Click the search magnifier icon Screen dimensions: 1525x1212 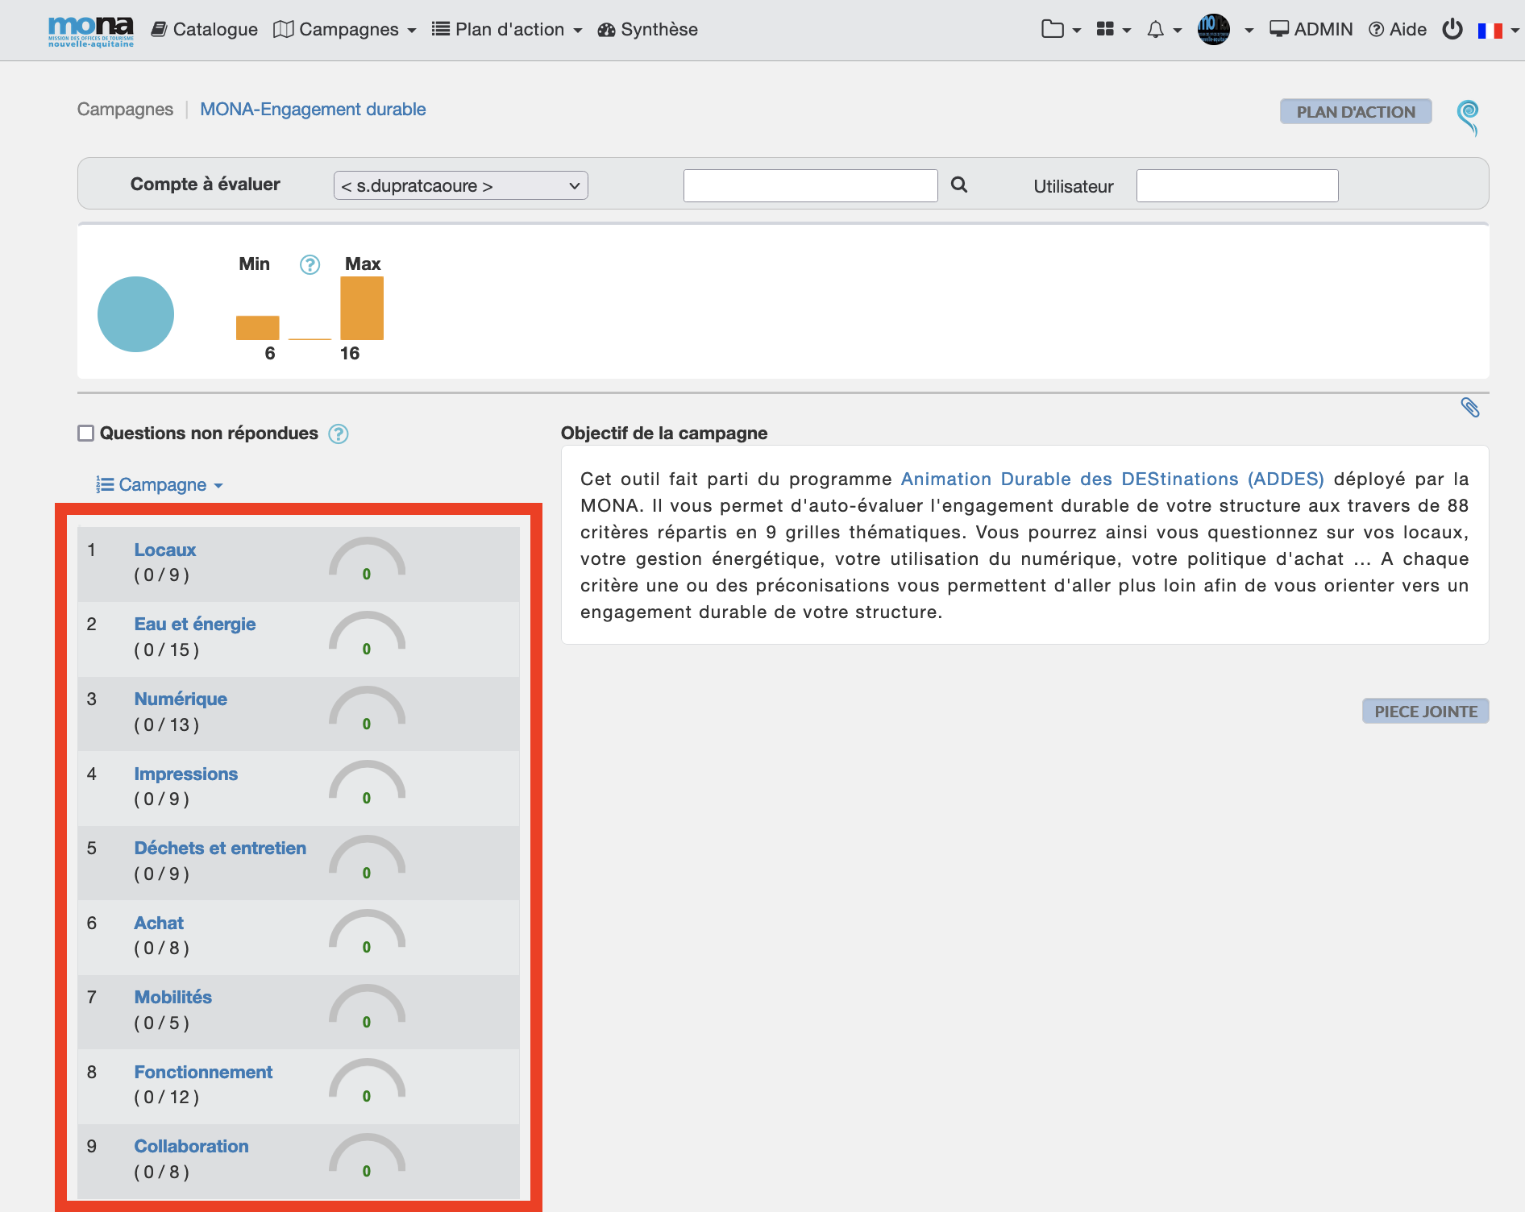[x=958, y=185]
